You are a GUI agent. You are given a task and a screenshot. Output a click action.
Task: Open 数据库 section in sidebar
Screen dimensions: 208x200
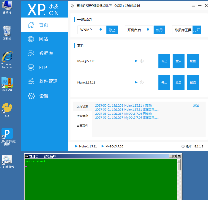[46, 53]
